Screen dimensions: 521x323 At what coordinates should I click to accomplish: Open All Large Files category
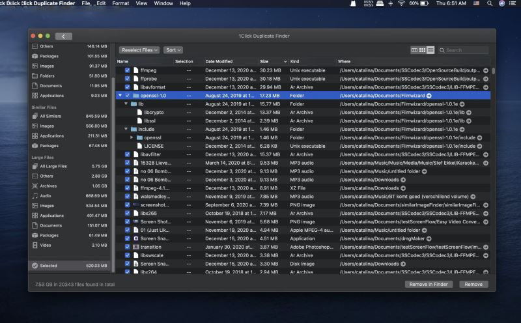click(70, 166)
